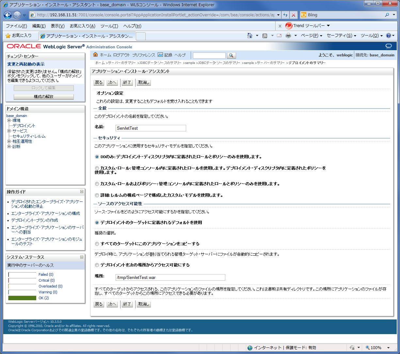Click the プリファレンス link
Image resolution: width=400 pixels, height=354 pixels.
coord(144,55)
